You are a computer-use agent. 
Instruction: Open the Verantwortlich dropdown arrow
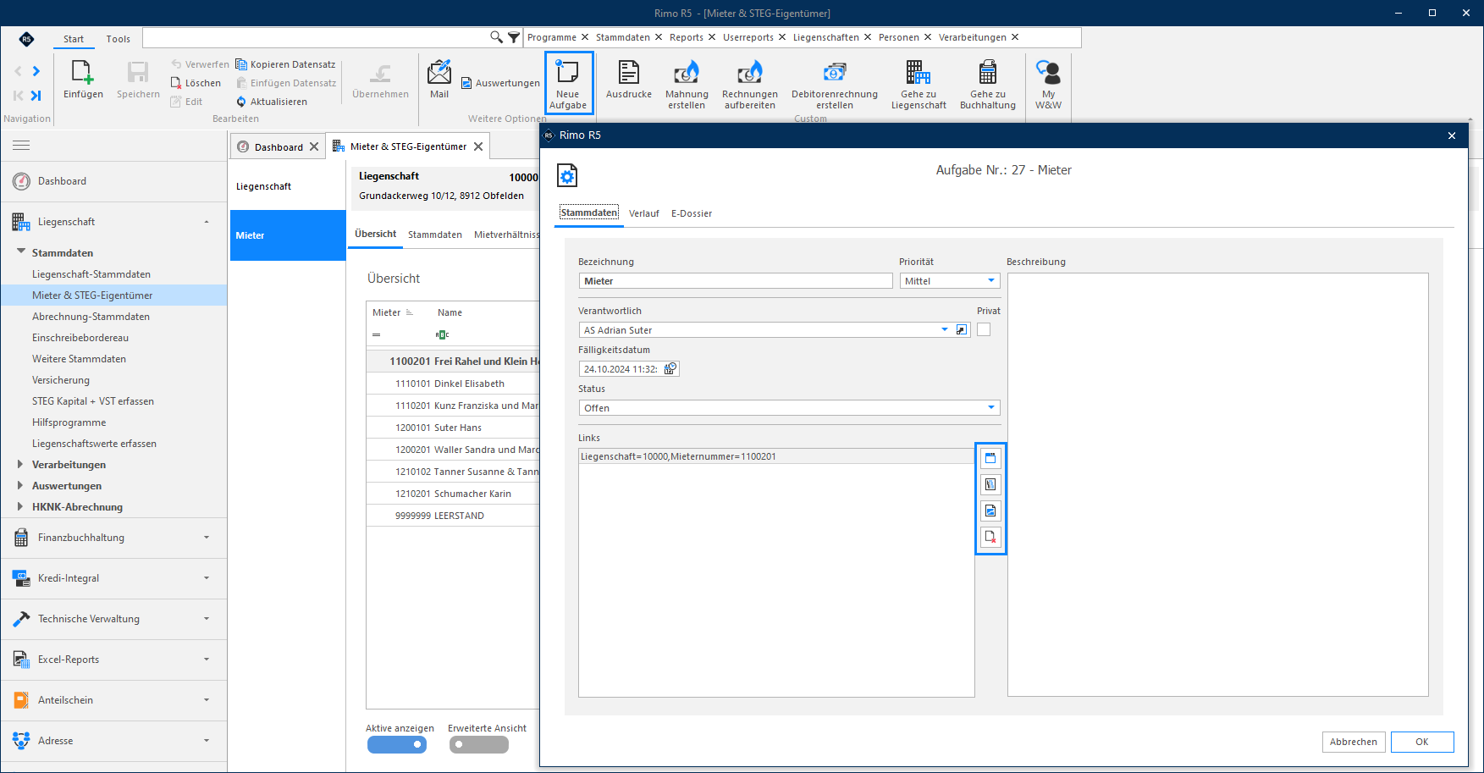click(945, 329)
